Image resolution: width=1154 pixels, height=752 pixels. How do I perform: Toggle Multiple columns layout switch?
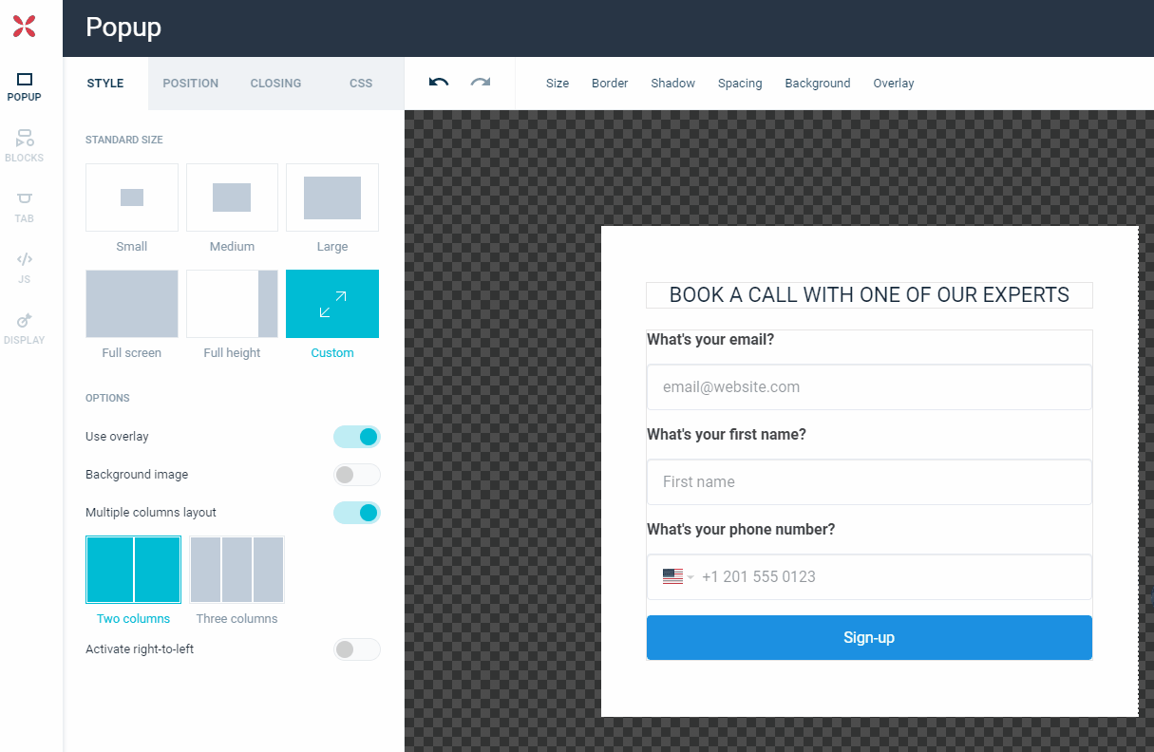point(357,513)
